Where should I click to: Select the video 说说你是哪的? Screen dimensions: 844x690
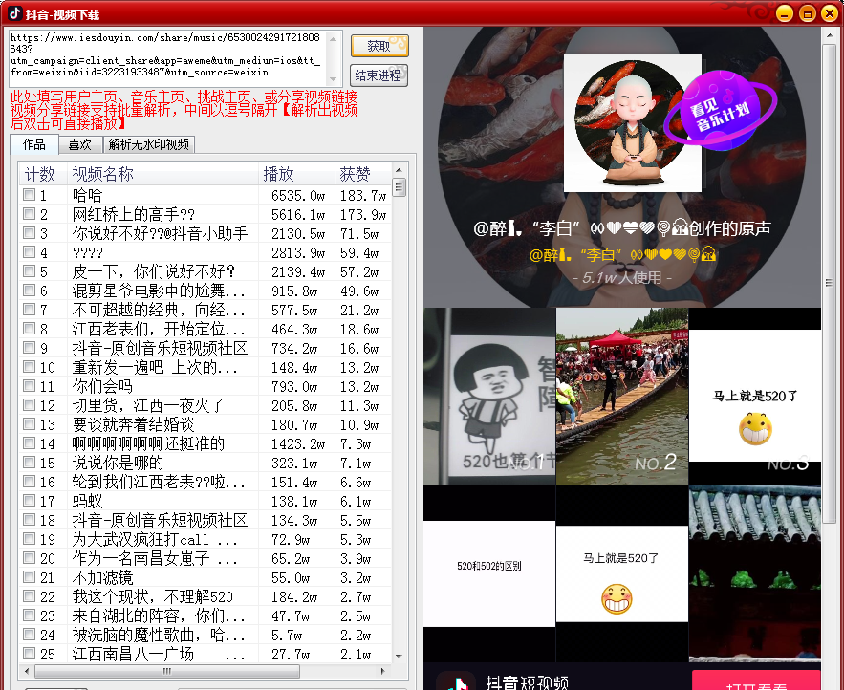pyautogui.click(x=118, y=463)
